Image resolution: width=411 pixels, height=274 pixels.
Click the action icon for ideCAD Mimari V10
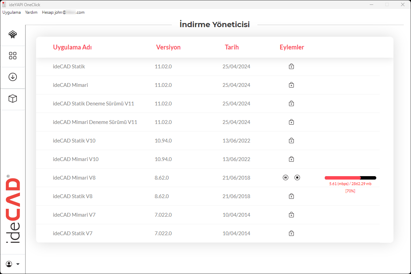pos(291,159)
